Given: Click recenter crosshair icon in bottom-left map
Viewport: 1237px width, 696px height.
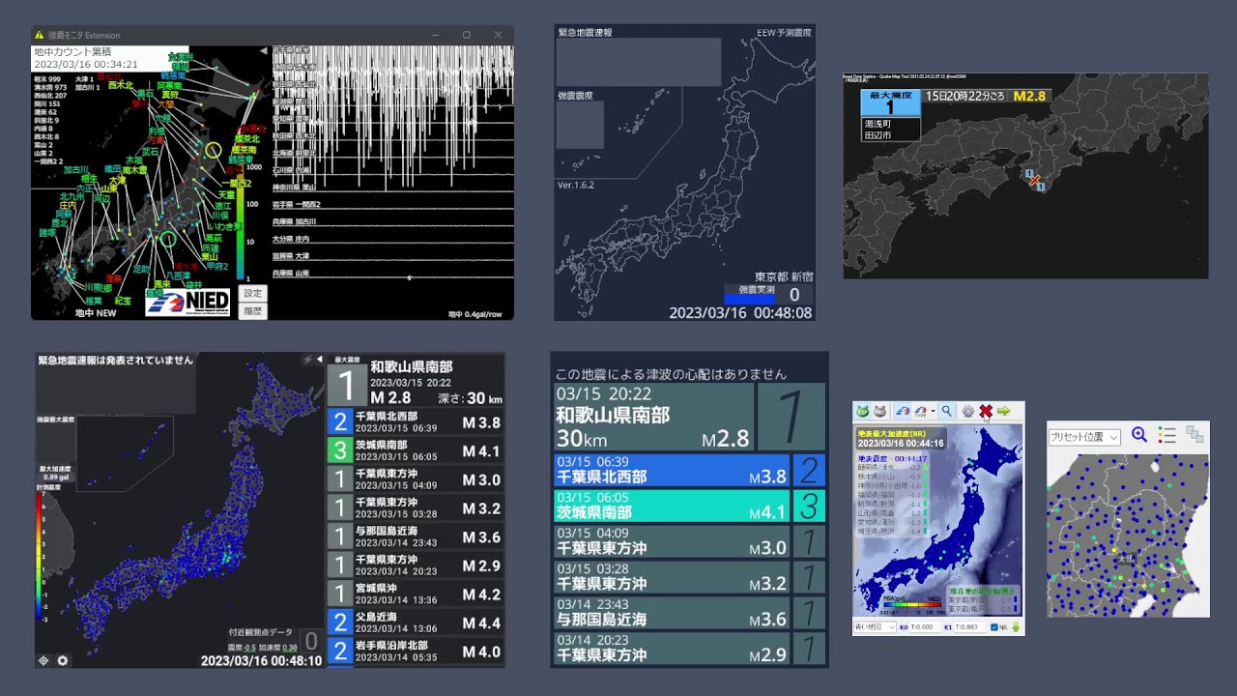Looking at the screenshot, I should click(x=43, y=660).
